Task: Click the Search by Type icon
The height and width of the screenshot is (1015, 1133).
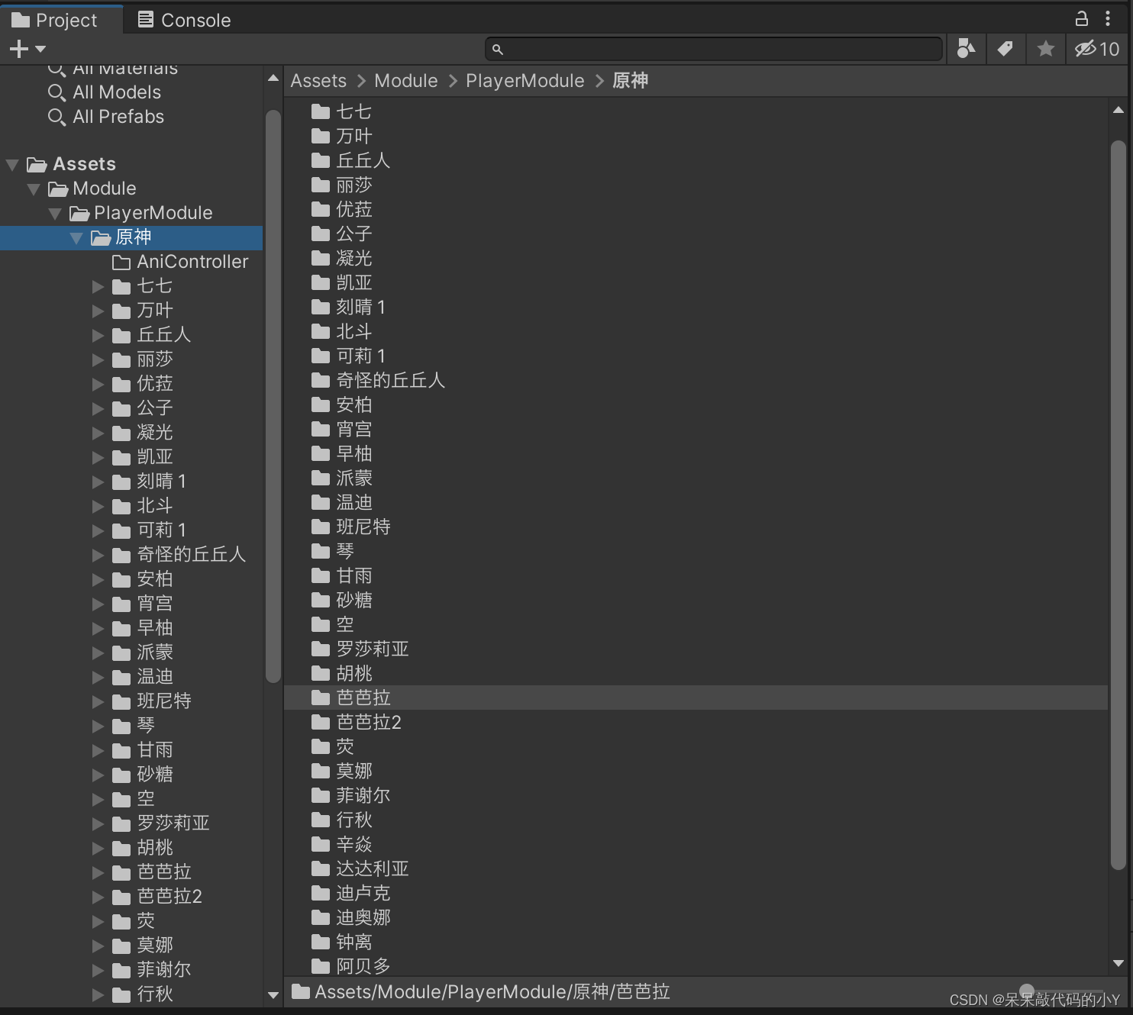Action: click(966, 49)
